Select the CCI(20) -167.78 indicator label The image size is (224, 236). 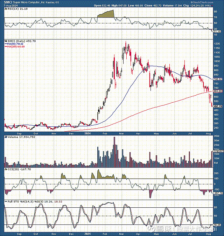19,169
